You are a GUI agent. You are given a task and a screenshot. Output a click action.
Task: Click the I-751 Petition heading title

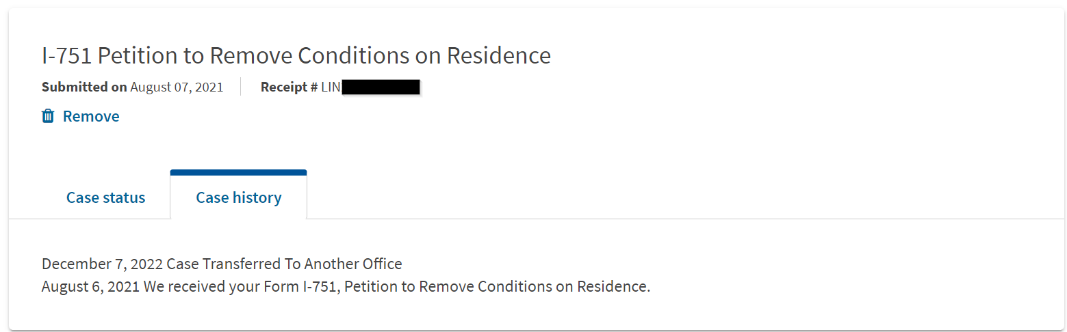click(x=296, y=55)
